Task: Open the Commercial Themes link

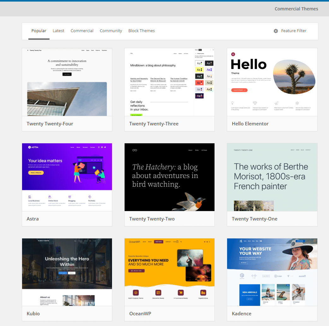Action: [x=296, y=9]
